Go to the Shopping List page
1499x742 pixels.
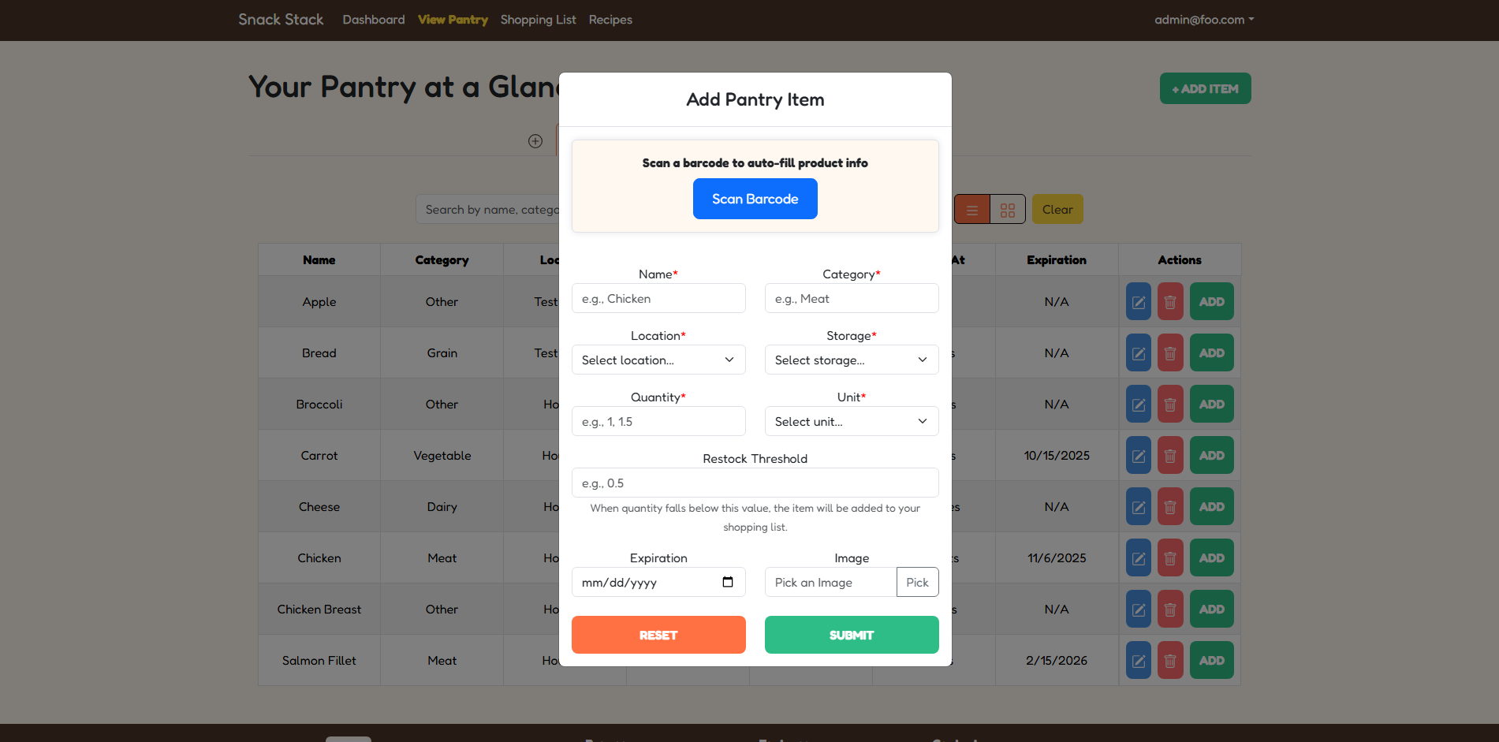coord(538,20)
